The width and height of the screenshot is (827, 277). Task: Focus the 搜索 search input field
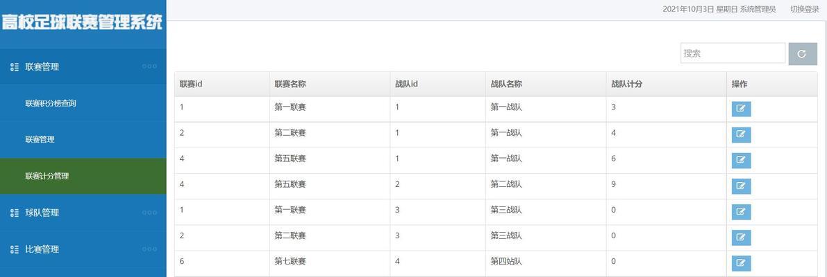click(x=733, y=53)
